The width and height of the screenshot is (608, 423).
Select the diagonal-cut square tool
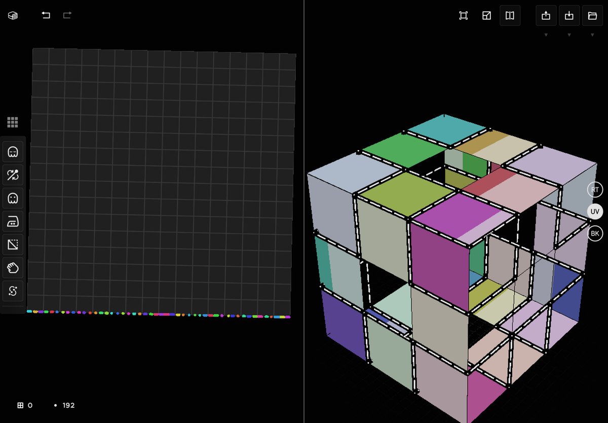[x=13, y=245]
